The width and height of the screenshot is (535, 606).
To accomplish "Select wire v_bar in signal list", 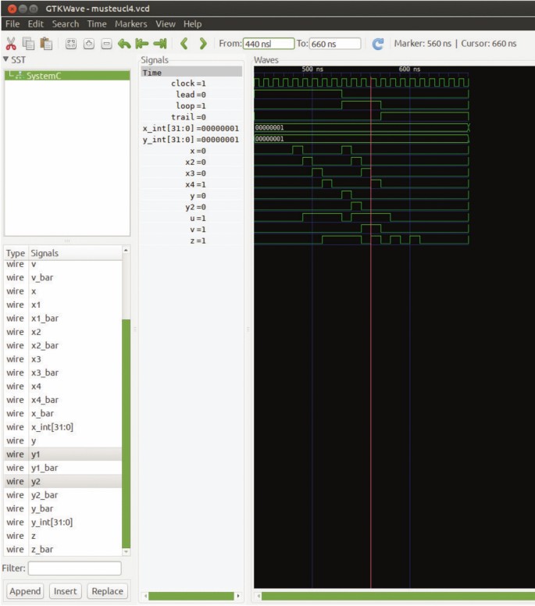I will pos(63,277).
